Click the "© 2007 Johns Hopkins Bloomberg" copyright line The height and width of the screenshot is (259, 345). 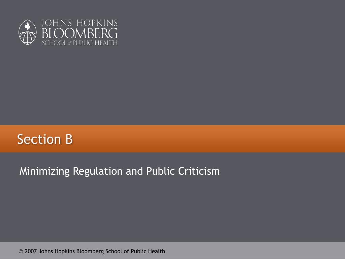pyautogui.click(x=92, y=251)
